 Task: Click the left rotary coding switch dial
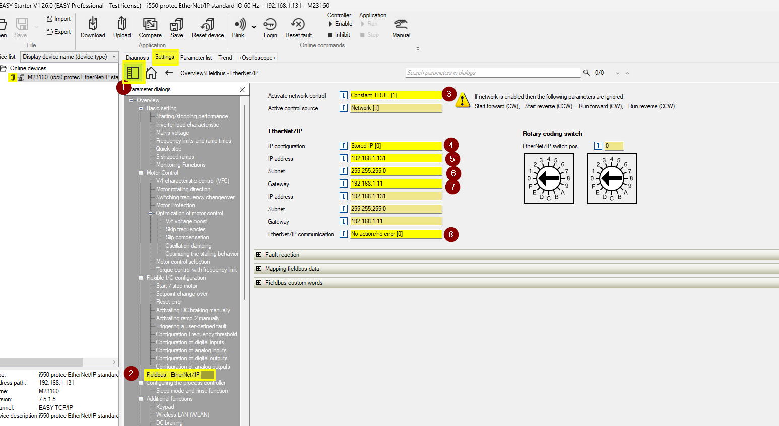(549, 178)
